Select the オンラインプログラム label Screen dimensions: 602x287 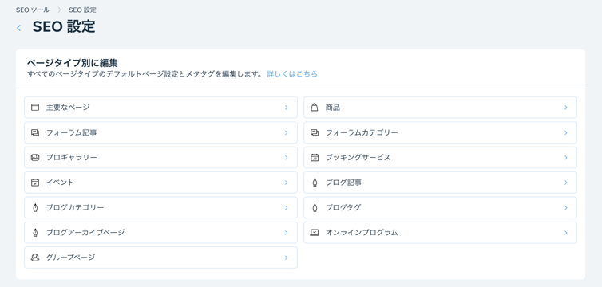coord(362,233)
